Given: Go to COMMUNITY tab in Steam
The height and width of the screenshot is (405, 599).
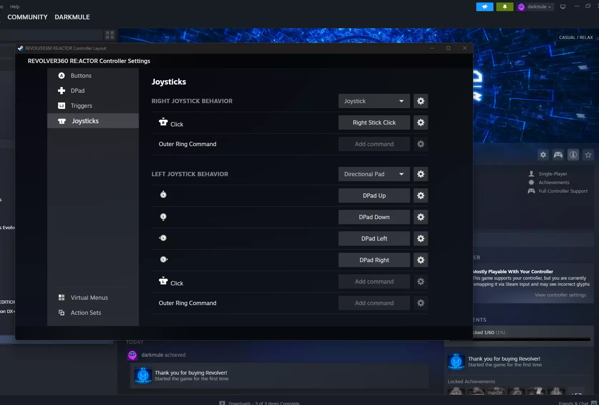Looking at the screenshot, I should (28, 17).
